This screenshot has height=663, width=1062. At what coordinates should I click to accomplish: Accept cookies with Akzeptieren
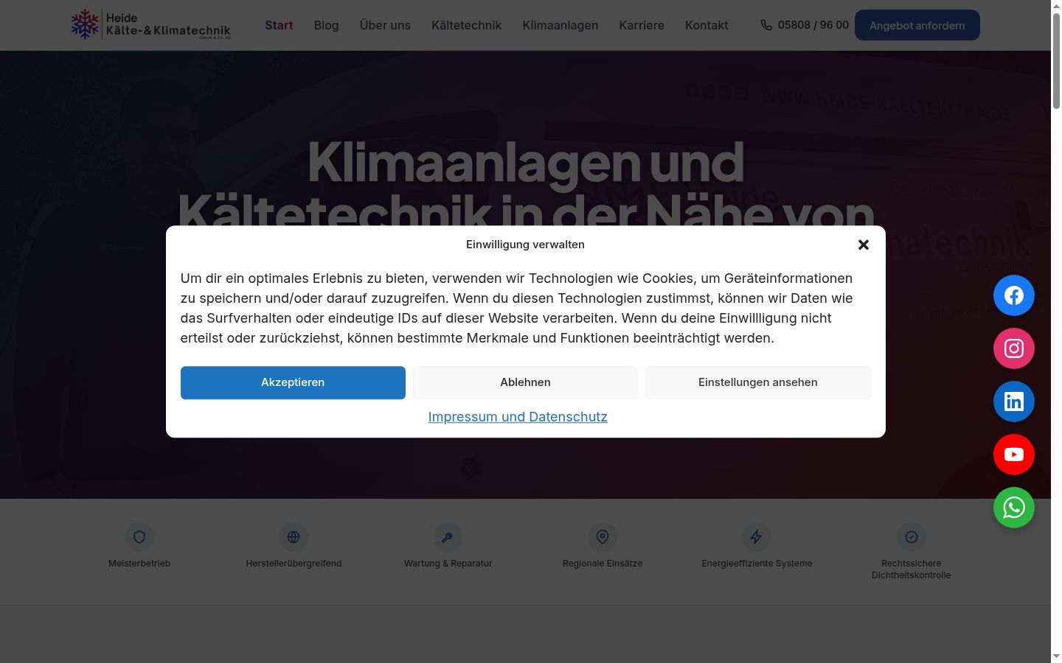[293, 382]
